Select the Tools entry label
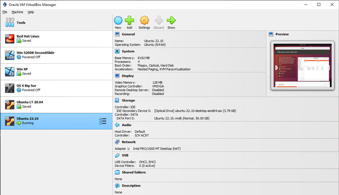339x195 pixels. pyautogui.click(x=21, y=22)
